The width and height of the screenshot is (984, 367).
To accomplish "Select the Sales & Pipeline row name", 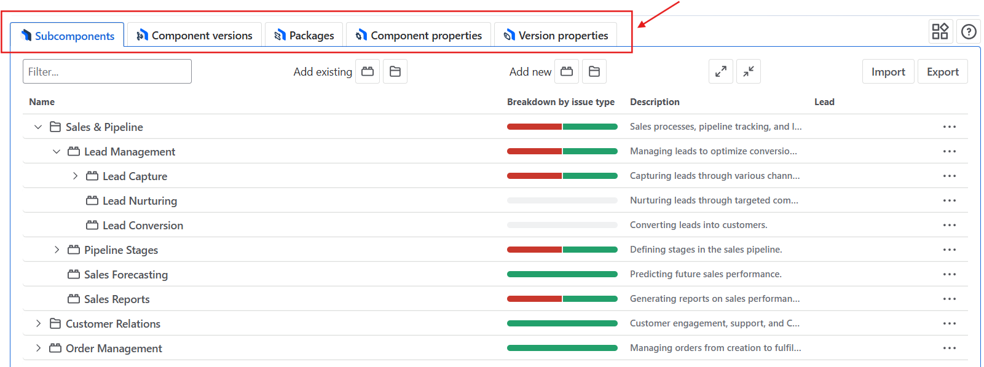I will 104,127.
